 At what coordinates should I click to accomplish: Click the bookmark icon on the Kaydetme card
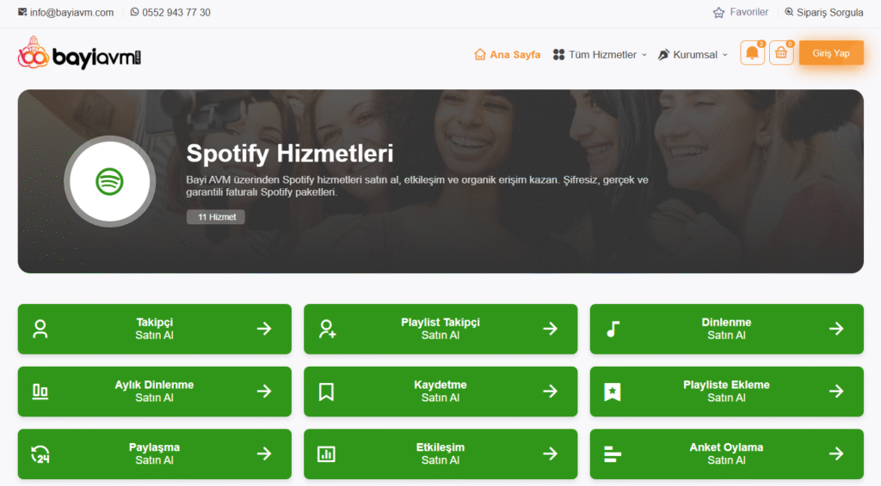[x=326, y=392]
